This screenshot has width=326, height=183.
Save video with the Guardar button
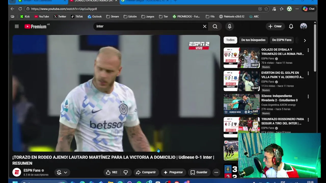tap(199, 172)
